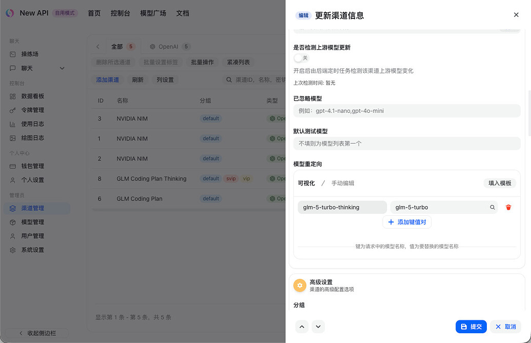Edit the glm-5-turbo value field
This screenshot has height=343, width=531.
444,207
